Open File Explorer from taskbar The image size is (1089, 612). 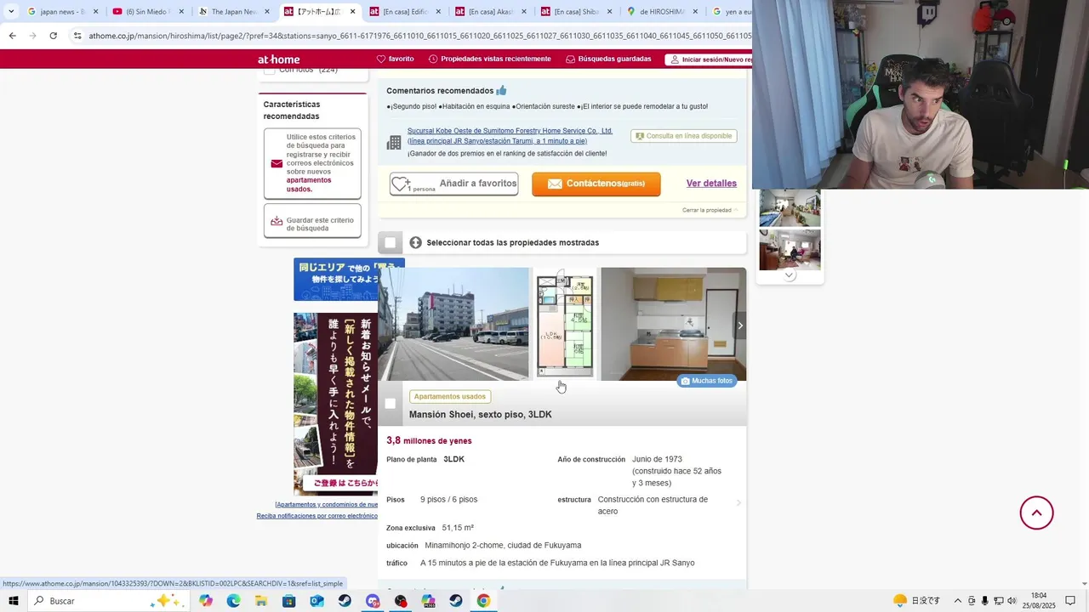(261, 601)
